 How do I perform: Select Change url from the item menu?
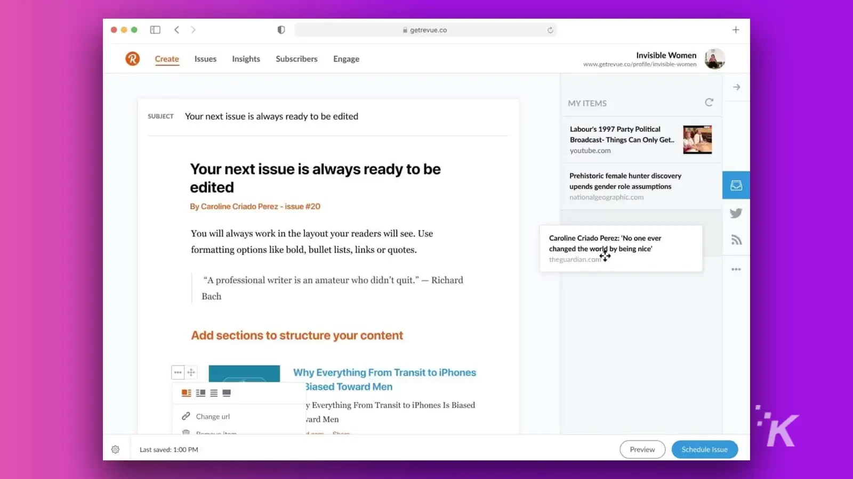point(212,417)
